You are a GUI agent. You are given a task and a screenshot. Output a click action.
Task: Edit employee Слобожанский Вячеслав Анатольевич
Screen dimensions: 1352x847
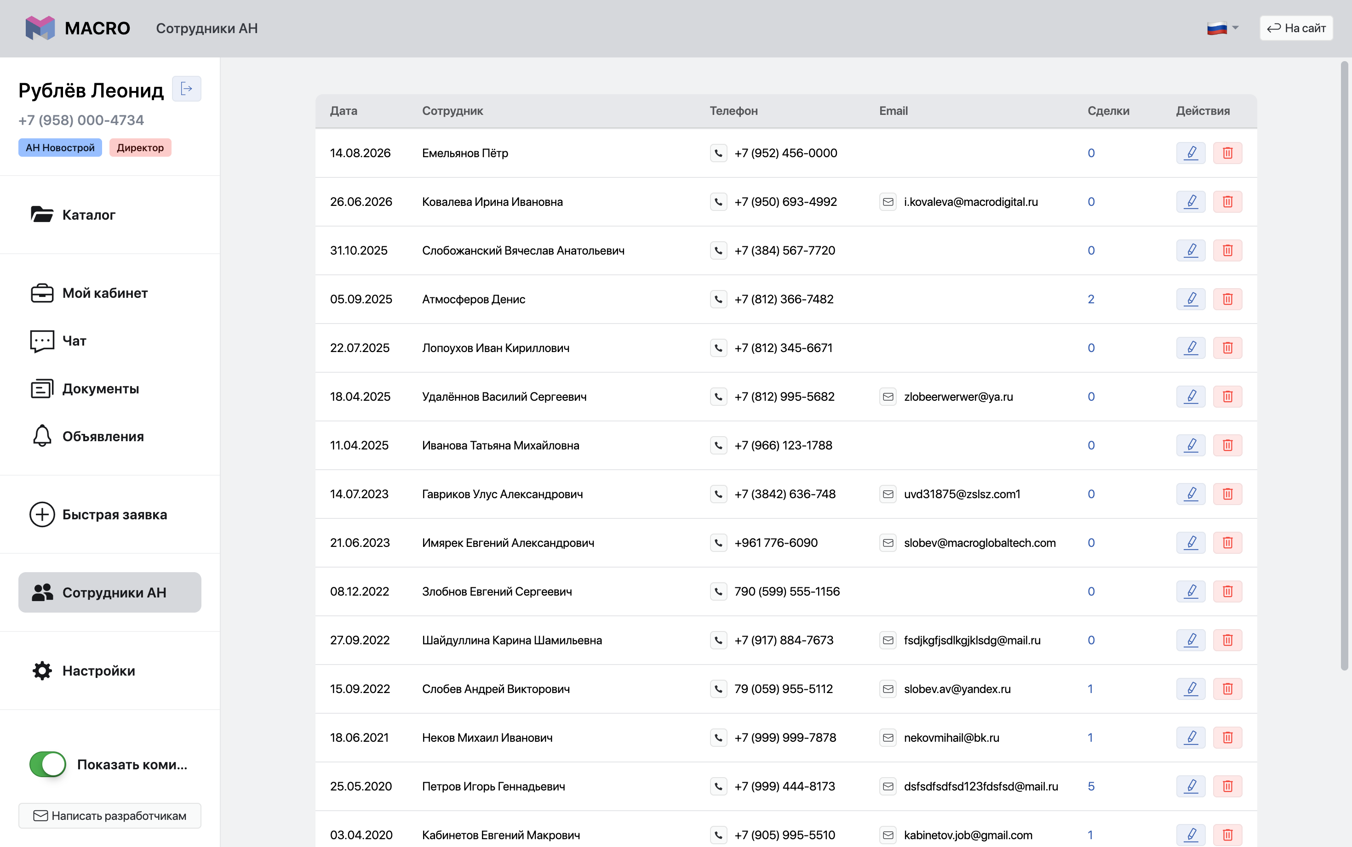1191,250
